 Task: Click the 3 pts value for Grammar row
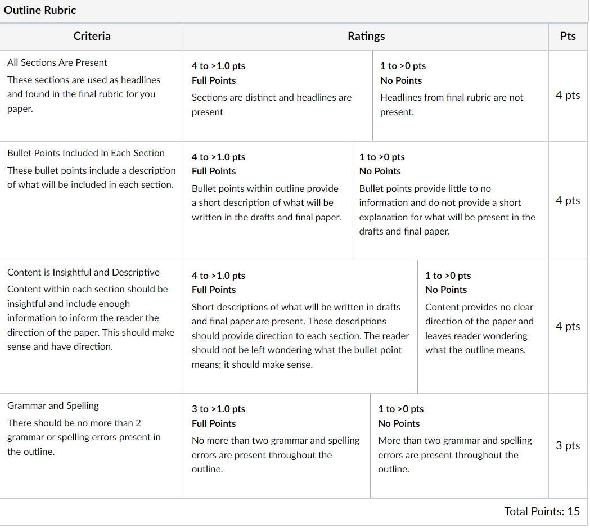click(x=568, y=446)
